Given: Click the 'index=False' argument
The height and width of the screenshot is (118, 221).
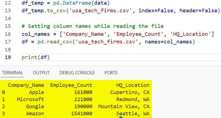Looking at the screenshot, I should click(x=156, y=11).
